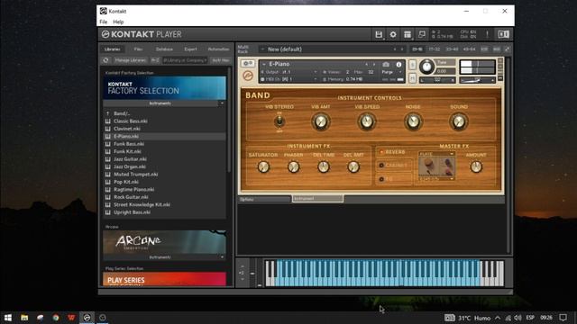Image resolution: width=577 pixels, height=324 pixels.
Task: Click the refresh libraries icon
Action: click(106, 60)
